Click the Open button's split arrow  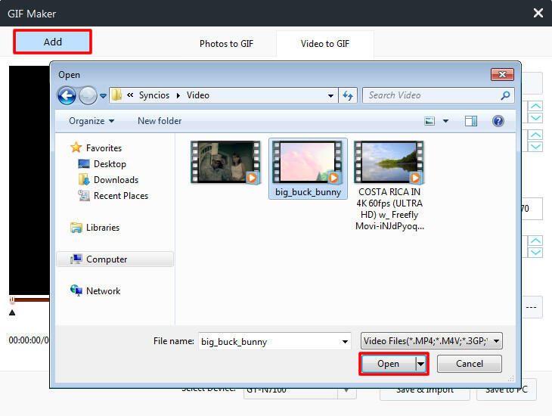421,364
